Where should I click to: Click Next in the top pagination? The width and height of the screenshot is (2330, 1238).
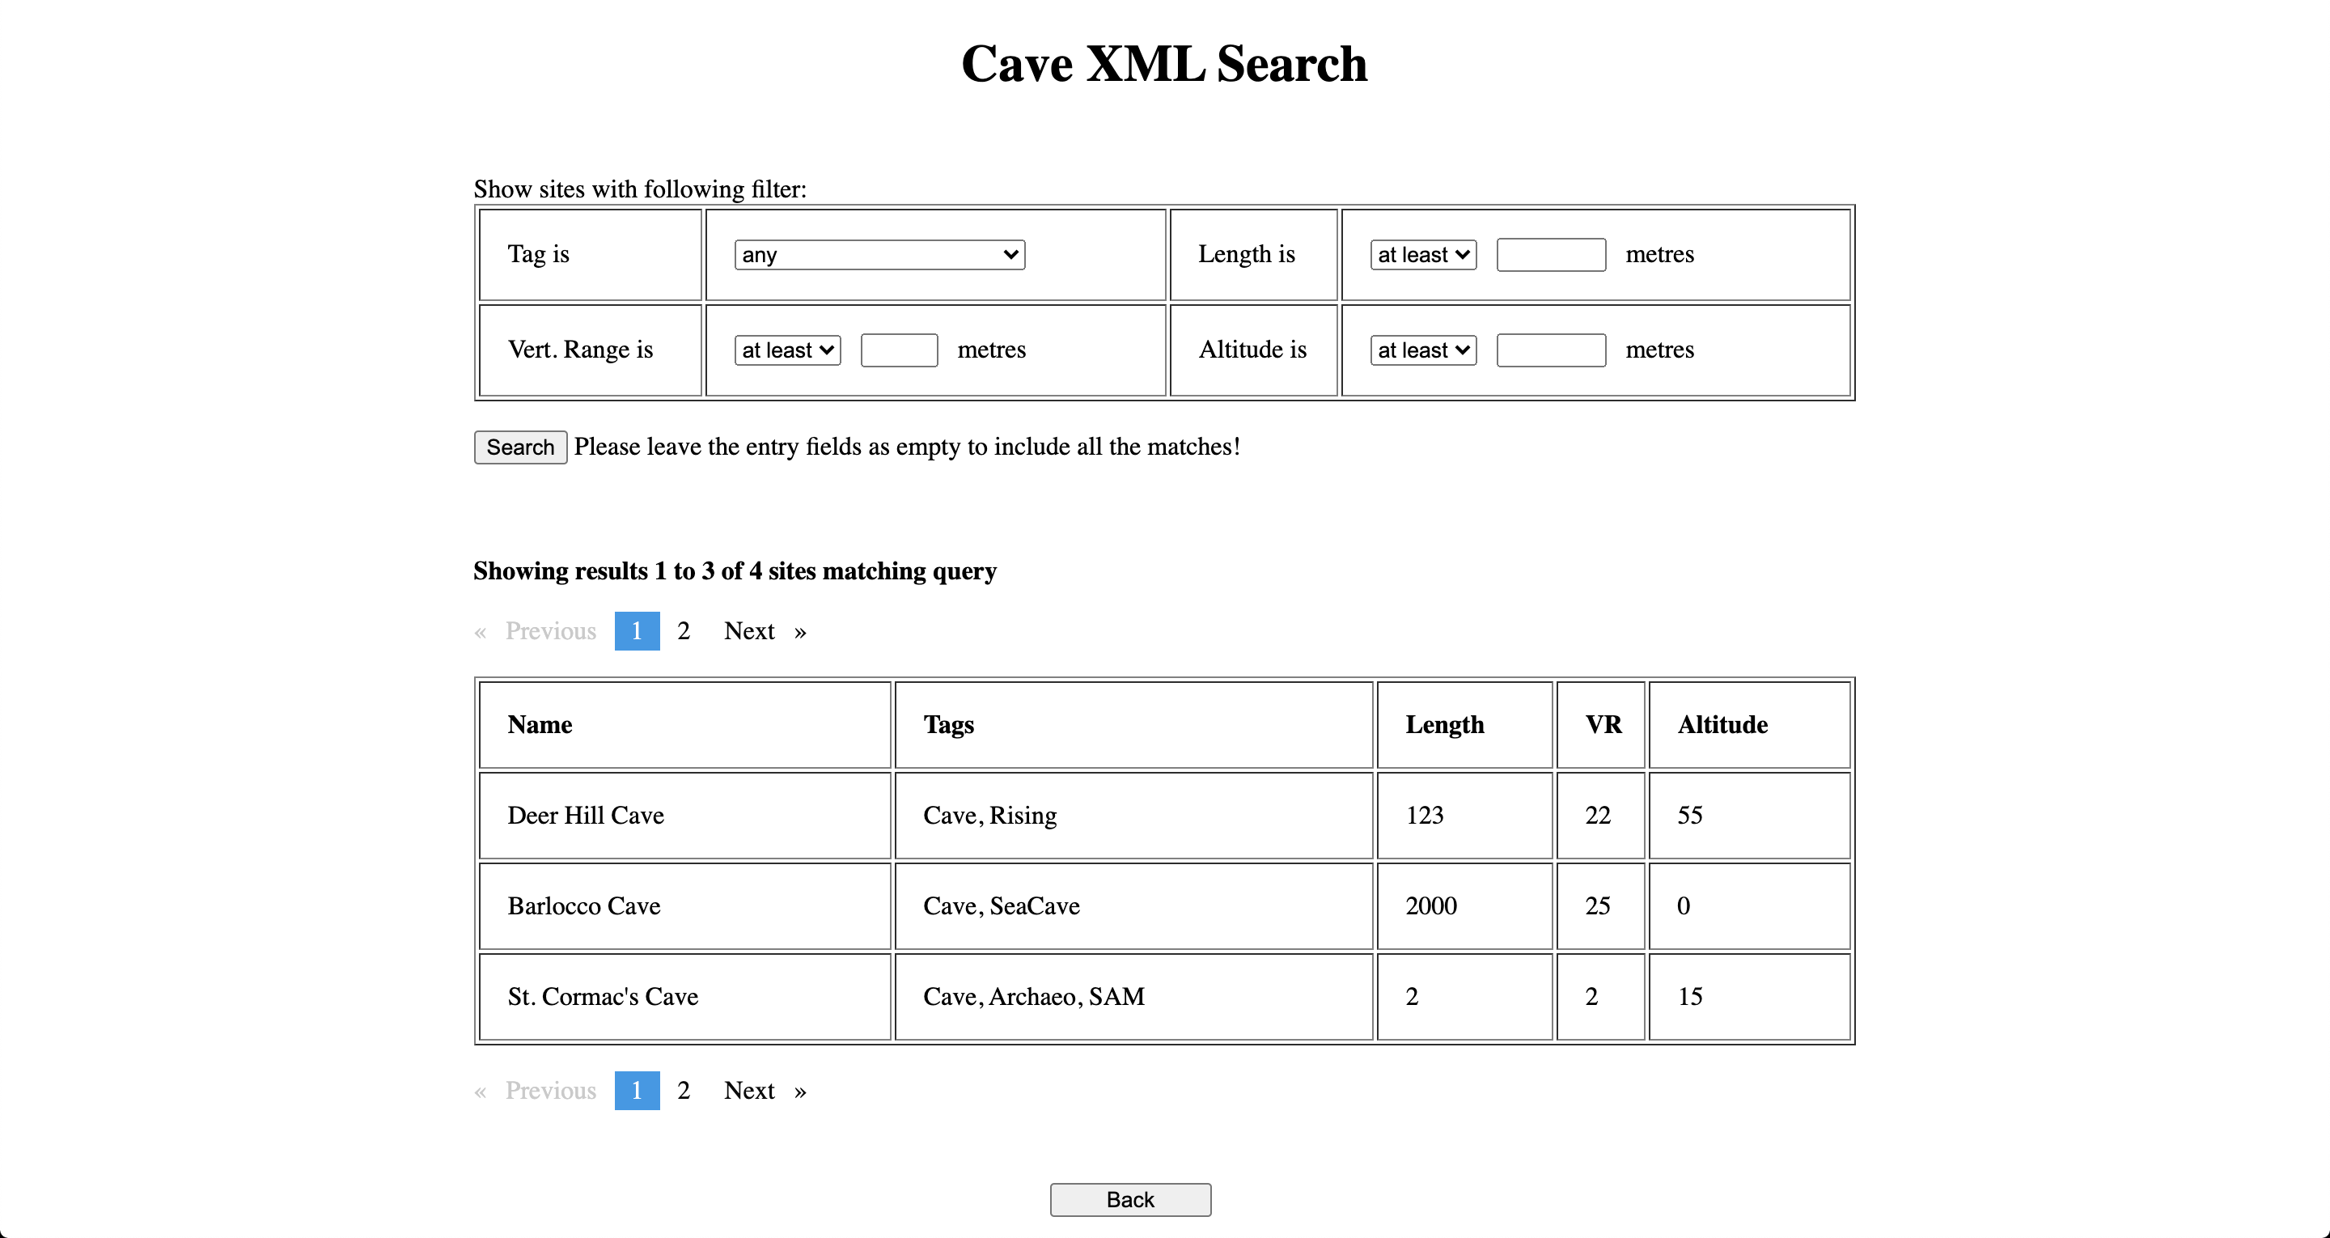coord(749,631)
